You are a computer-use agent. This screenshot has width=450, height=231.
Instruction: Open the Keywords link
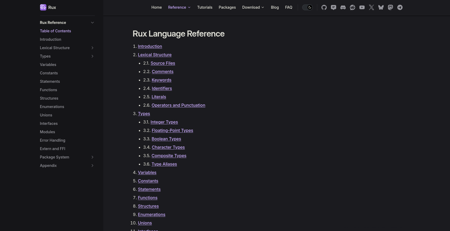[162, 80]
